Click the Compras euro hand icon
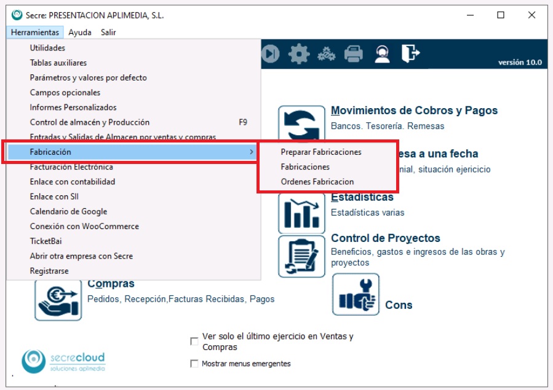Screen dimensions: 553x390 click(x=58, y=299)
